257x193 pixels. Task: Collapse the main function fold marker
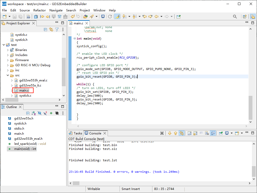point(74,39)
